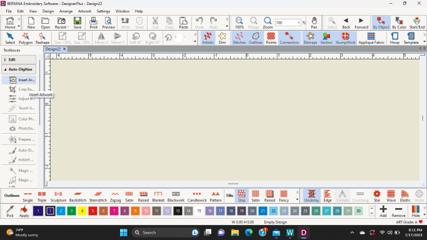Image resolution: width=427 pixels, height=240 pixels.
Task: Select red color swatch 5
Action: 92,211
